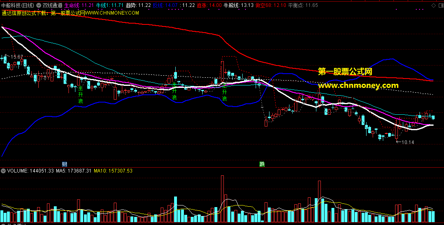Click the tallest red volume bar
444x225 pixels.
click(x=222, y=199)
